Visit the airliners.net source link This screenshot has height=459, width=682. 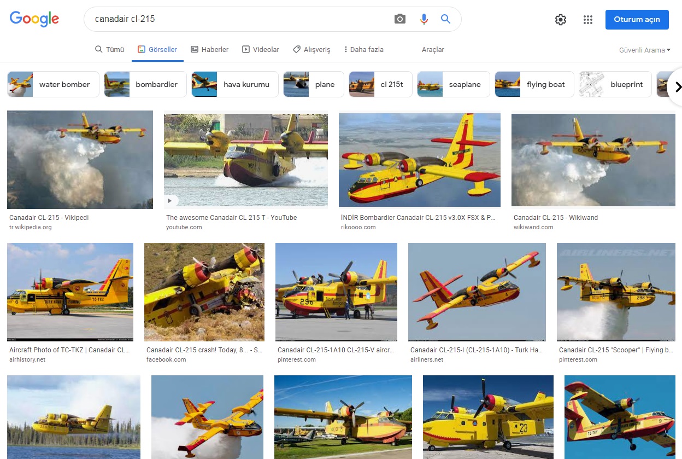tap(427, 359)
